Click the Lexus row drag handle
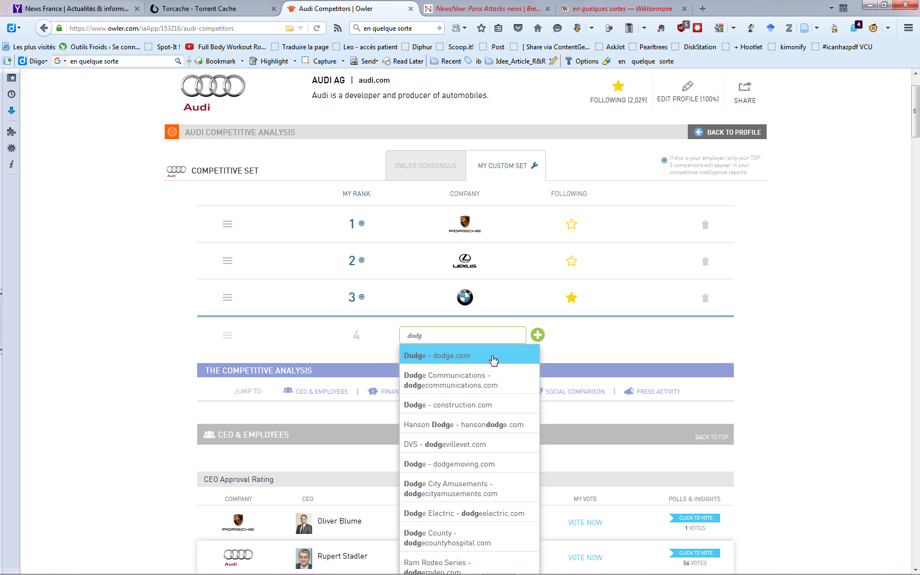 pos(228,261)
